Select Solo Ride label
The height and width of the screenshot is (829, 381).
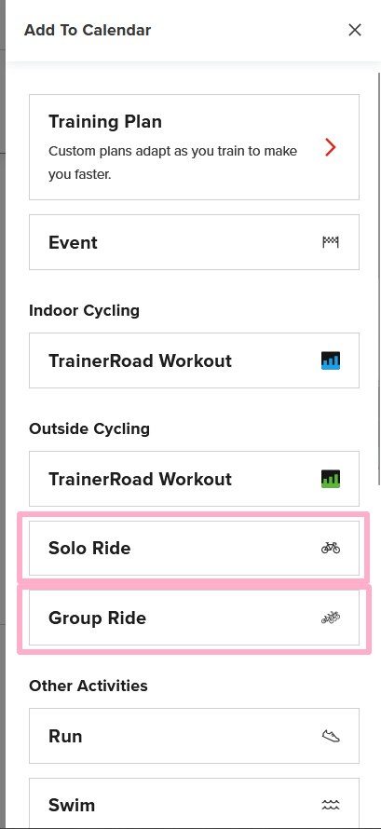tap(89, 548)
